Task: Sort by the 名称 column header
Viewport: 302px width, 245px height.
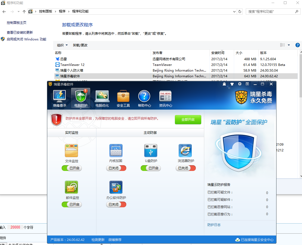Action: tap(102, 53)
